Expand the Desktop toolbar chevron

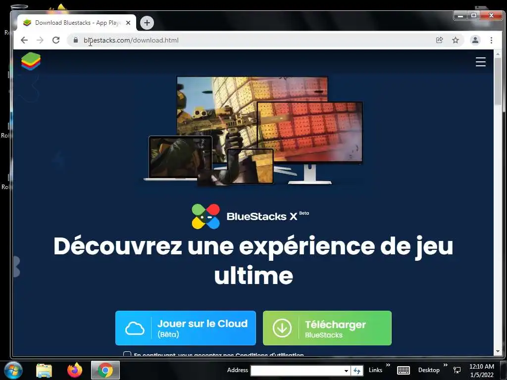pos(446,365)
